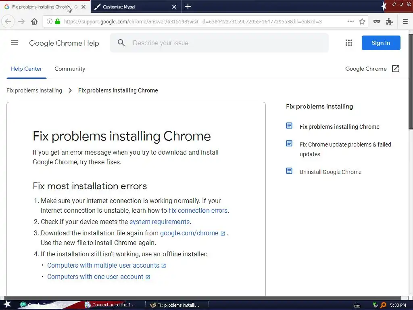Open Google Chrome Help main menu
This screenshot has height=310, width=413.
pyautogui.click(x=15, y=43)
